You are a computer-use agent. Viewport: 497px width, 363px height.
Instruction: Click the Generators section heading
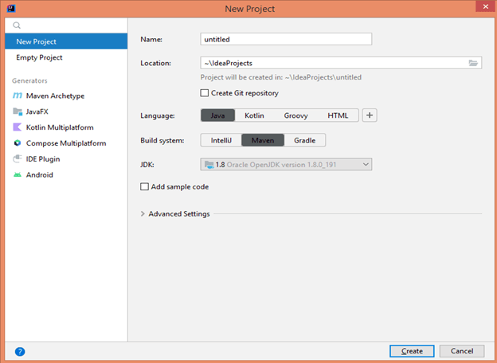[29, 80]
